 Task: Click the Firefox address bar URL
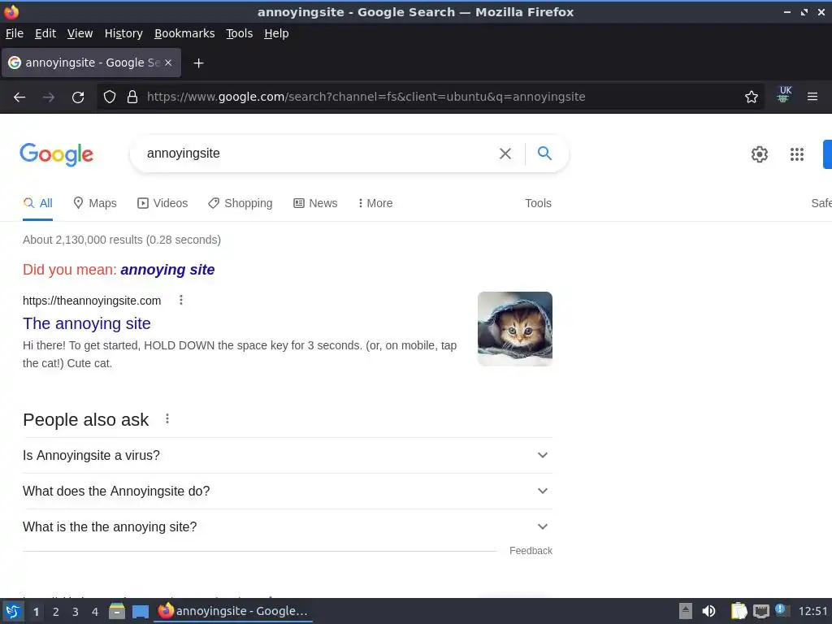pyautogui.click(x=366, y=97)
